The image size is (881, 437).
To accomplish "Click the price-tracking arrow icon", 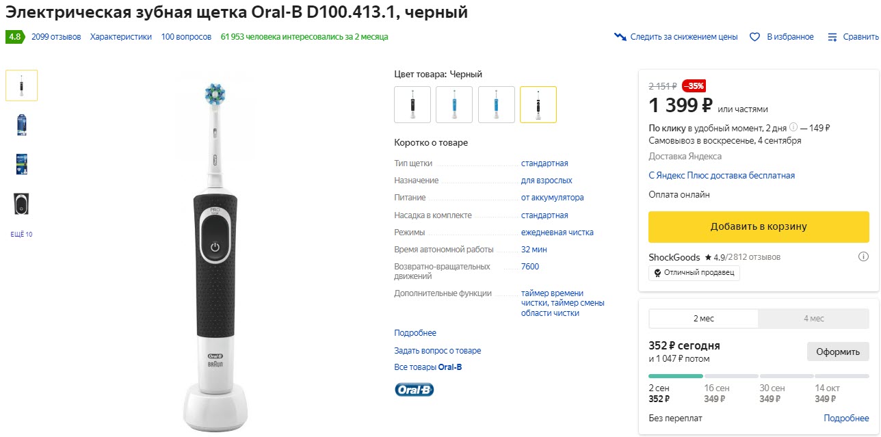I will [621, 37].
